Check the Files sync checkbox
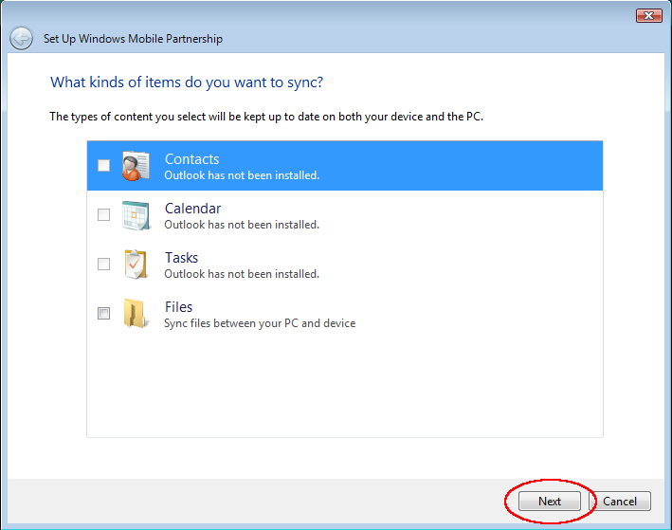The height and width of the screenshot is (530, 672). tap(104, 314)
